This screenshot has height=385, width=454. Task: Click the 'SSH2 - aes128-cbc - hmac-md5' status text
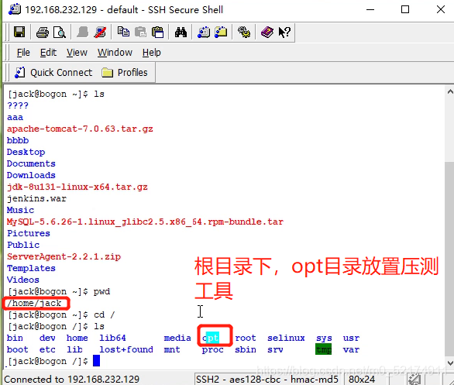(267, 380)
